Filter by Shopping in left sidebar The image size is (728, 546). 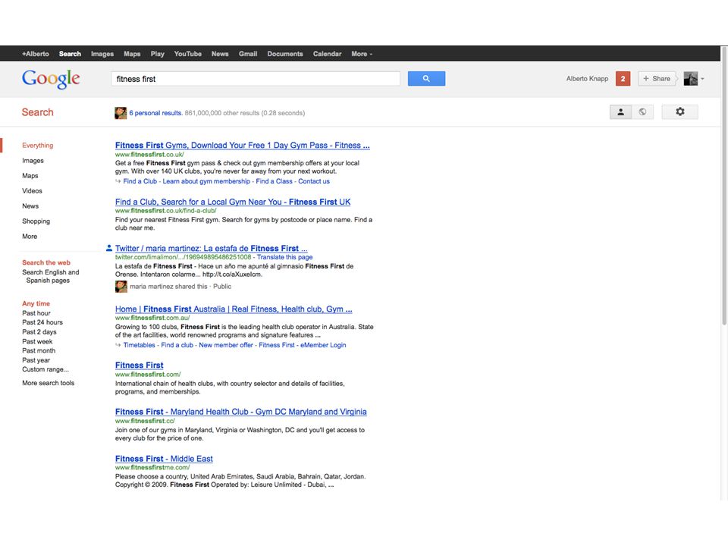pos(36,221)
